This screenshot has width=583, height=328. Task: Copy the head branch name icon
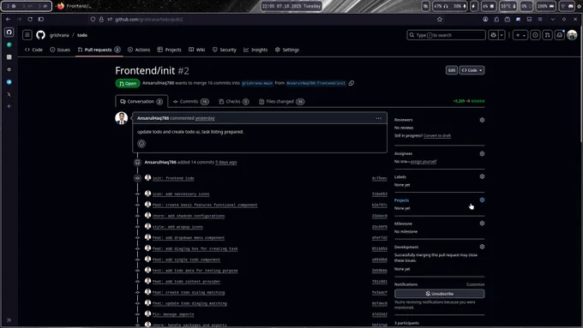pos(352,83)
